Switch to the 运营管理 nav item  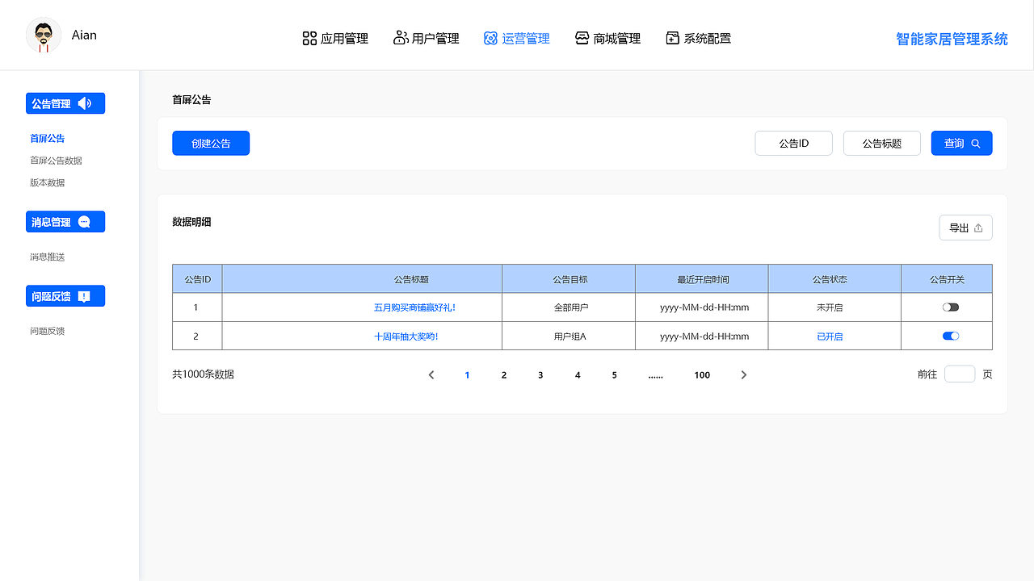pos(517,38)
